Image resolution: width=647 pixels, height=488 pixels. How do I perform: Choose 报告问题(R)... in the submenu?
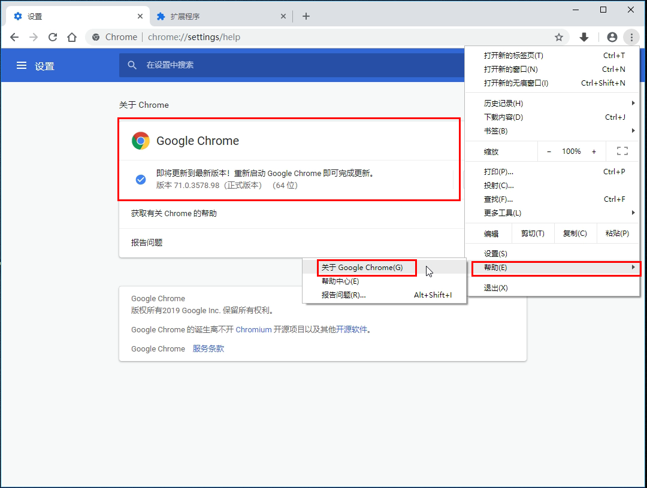[384, 295]
